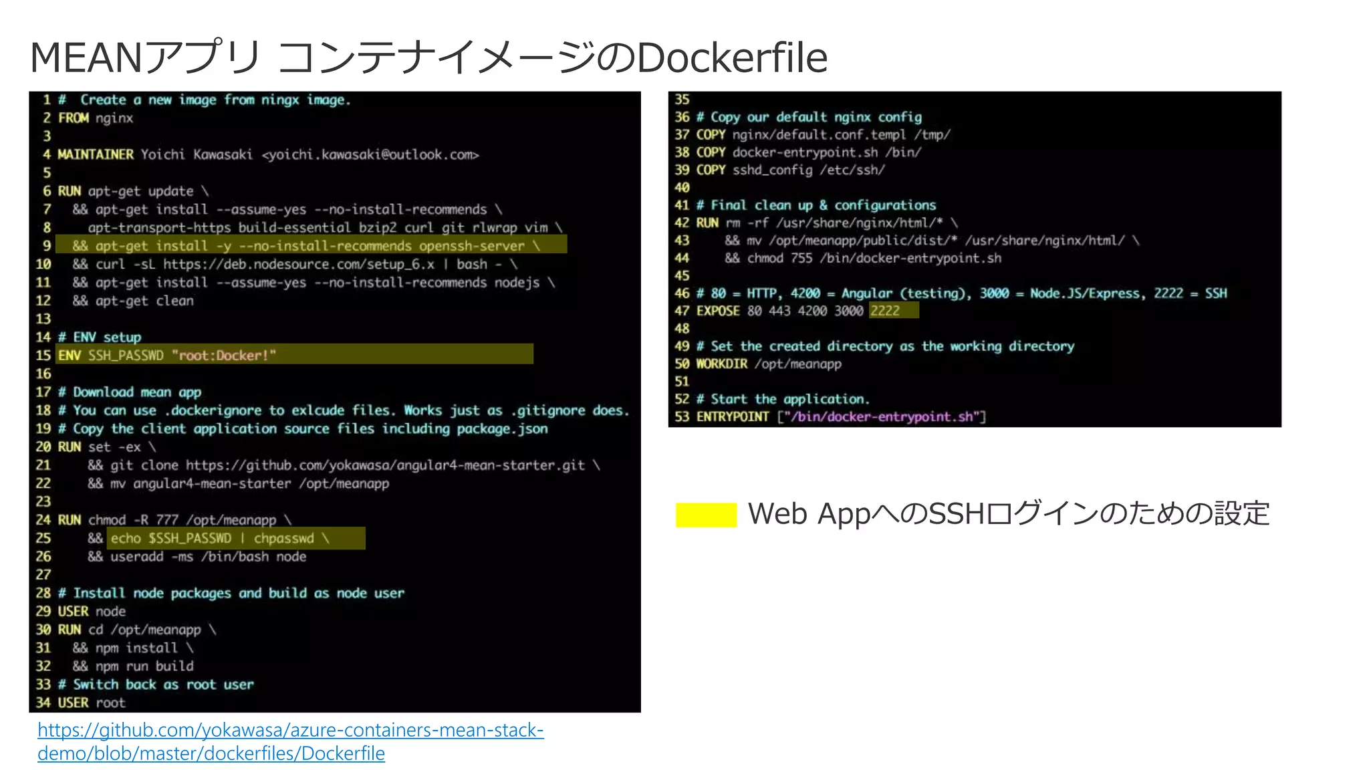Click highlighted echo $SSH_PASSWD chpasswd text
Image resolution: width=1369 pixels, height=770 pixels.
[236, 538]
